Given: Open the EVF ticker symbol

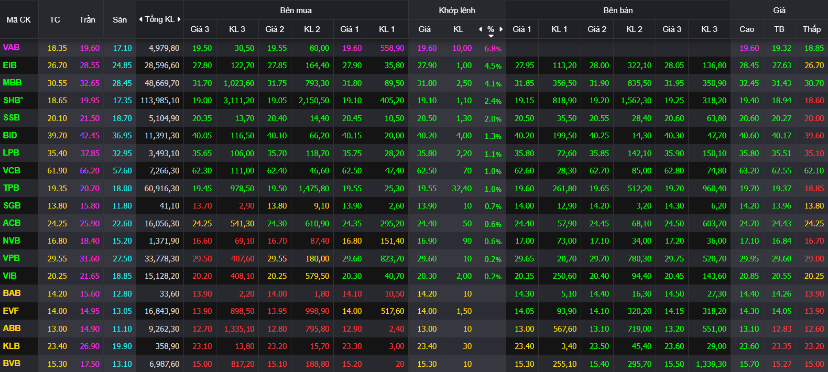Looking at the screenshot, I should [10, 311].
